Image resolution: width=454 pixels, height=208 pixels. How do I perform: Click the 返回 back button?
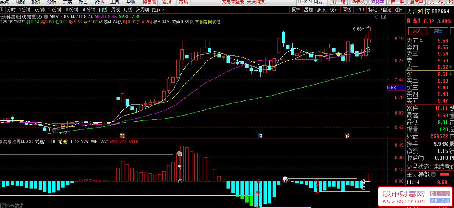tap(399, 10)
